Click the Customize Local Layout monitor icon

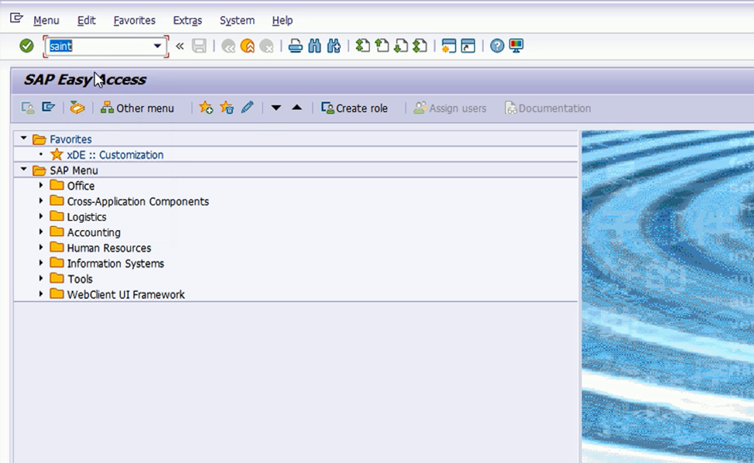516,46
